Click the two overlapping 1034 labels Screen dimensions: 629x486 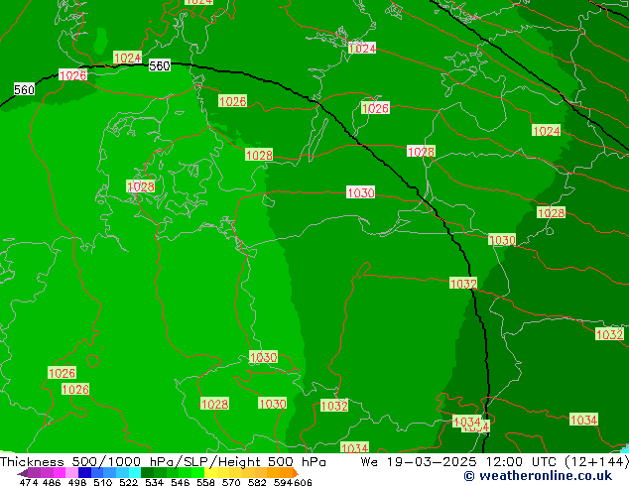point(471,424)
